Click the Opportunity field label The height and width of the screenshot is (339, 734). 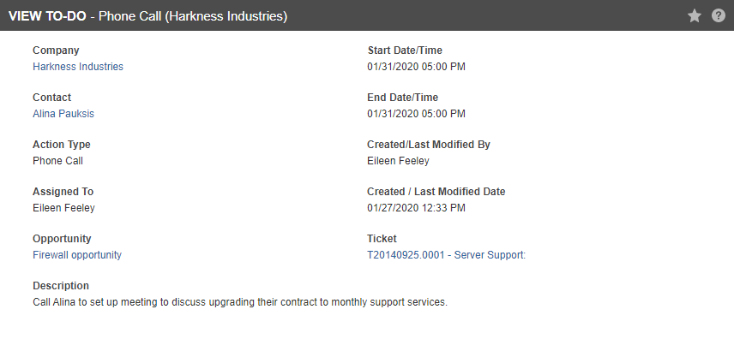tap(62, 239)
